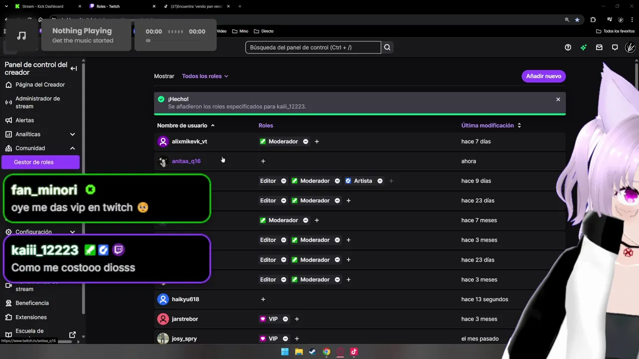The height and width of the screenshot is (359, 639).
Task: Remove Moderador role in hace 7 meses row
Action: tap(306, 220)
